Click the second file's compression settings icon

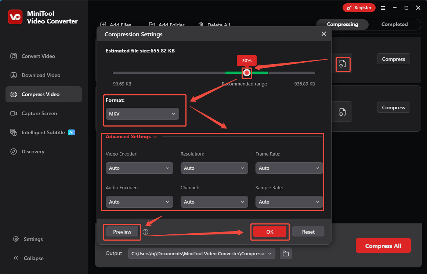pyautogui.click(x=343, y=112)
